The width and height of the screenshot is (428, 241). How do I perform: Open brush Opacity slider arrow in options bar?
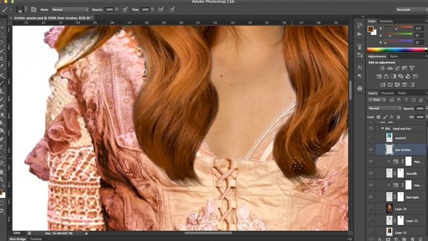[x=116, y=9]
